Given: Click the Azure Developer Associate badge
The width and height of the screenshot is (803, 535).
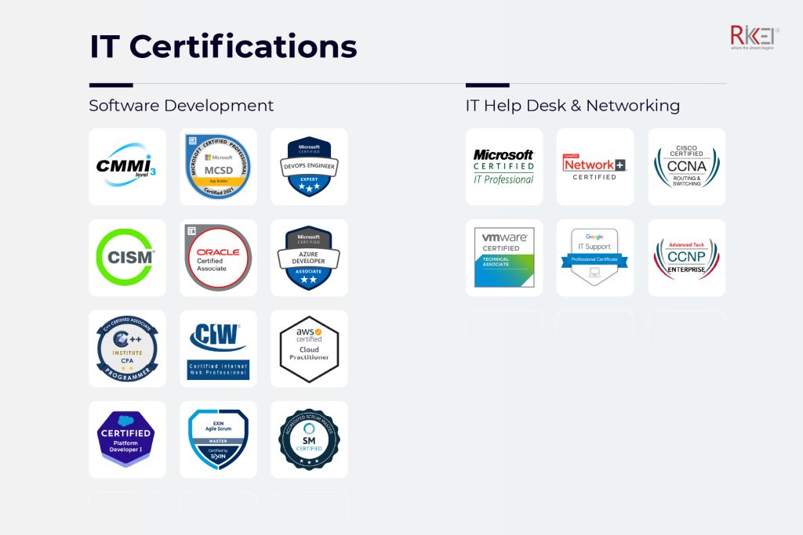Looking at the screenshot, I should (309, 258).
